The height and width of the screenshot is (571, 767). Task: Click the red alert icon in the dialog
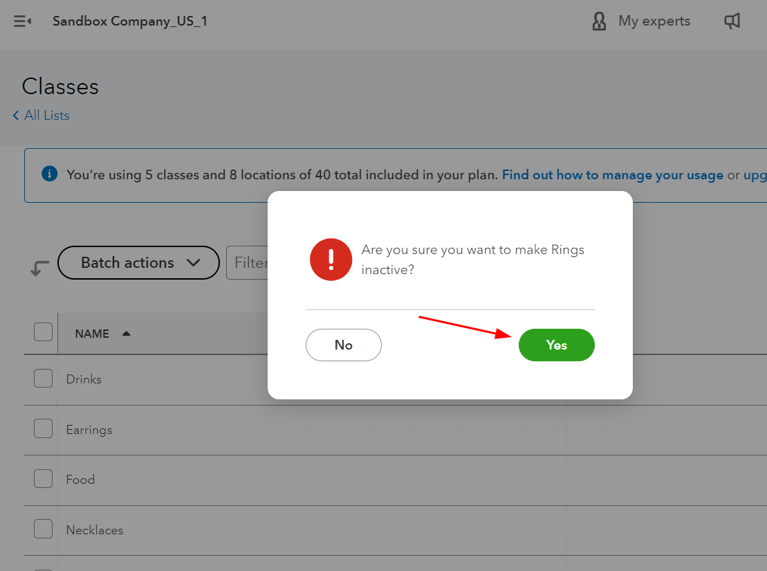(331, 260)
